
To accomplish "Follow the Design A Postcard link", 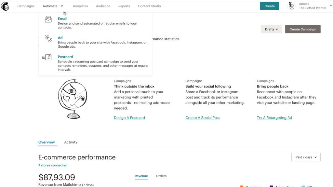I will click(x=129, y=118).
